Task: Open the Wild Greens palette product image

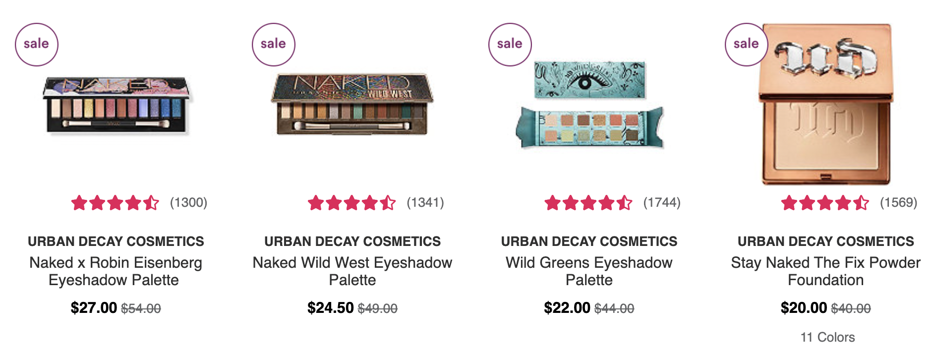Action: pos(589,105)
